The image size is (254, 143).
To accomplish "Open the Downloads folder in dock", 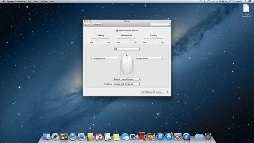I will click(x=199, y=137).
